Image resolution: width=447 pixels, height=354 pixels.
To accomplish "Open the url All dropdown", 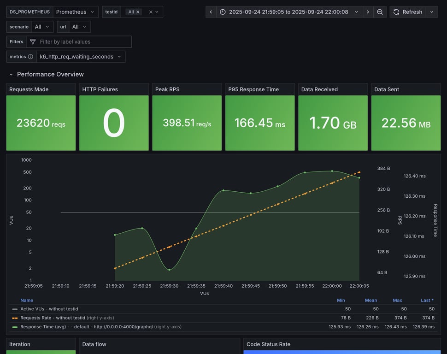I will point(80,27).
